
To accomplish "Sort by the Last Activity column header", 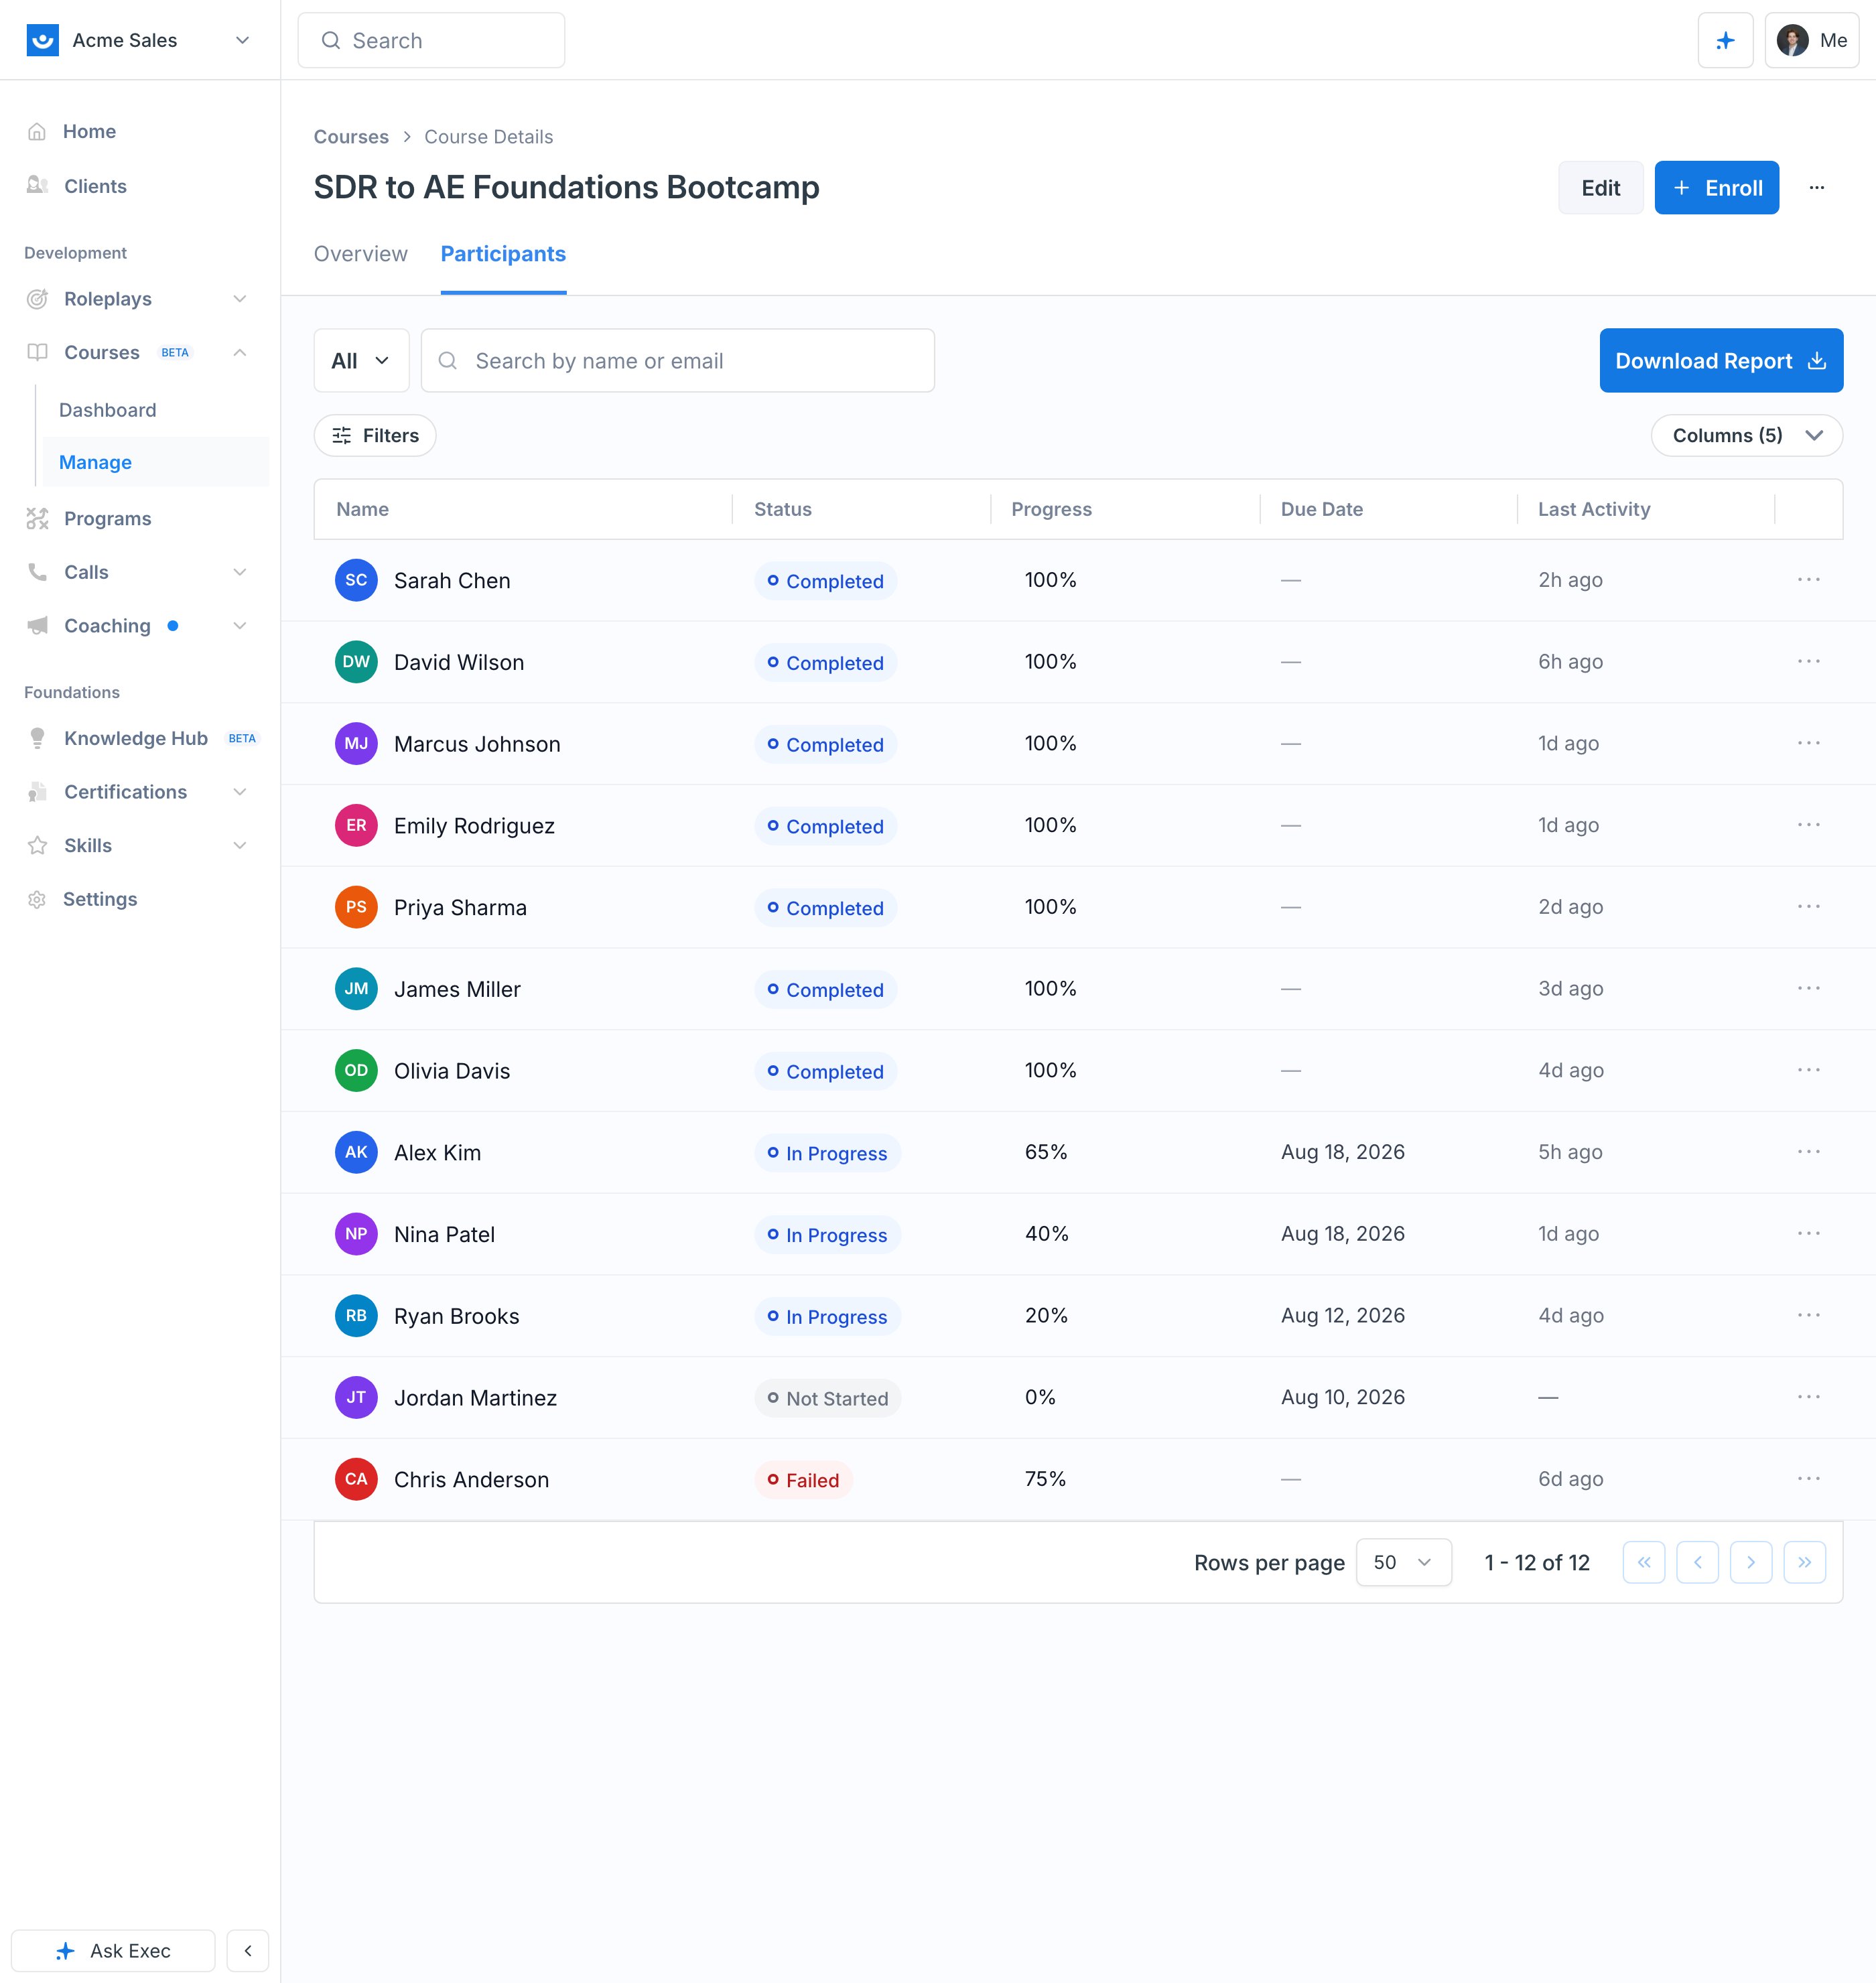I will pyautogui.click(x=1593, y=509).
